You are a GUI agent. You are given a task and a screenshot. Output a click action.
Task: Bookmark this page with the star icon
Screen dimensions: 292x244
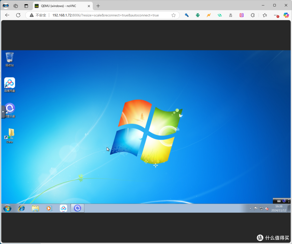click(174, 15)
